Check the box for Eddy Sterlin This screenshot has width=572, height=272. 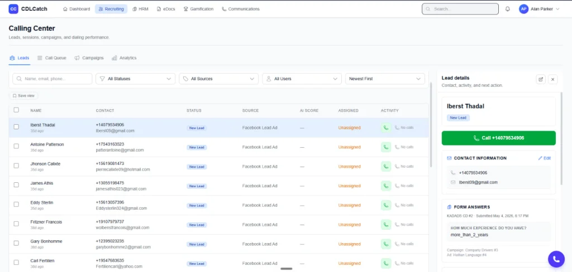pos(16,204)
